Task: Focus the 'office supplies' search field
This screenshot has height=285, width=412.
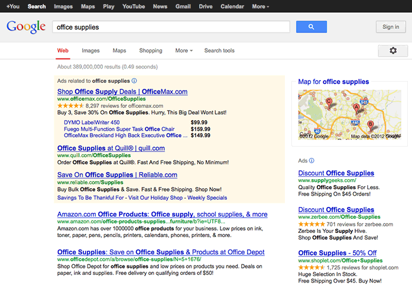Action: [x=171, y=27]
